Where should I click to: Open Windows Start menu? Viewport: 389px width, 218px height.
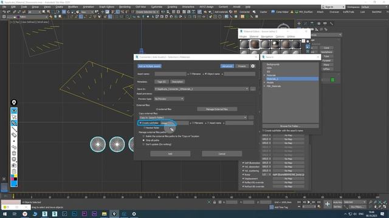[x=5, y=214]
